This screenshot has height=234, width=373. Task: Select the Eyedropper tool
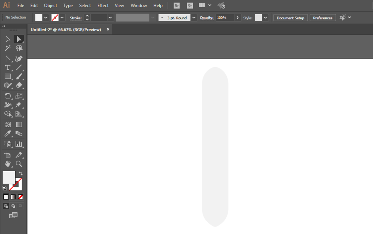7,134
